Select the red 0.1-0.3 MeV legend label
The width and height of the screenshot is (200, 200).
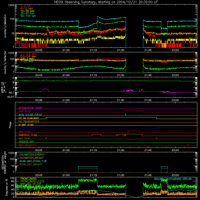pyautogui.click(x=28, y=54)
